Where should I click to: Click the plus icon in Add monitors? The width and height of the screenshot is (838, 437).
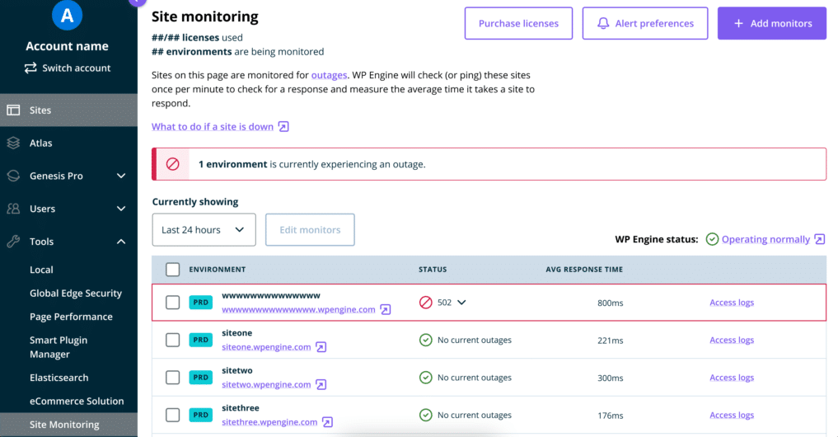738,23
